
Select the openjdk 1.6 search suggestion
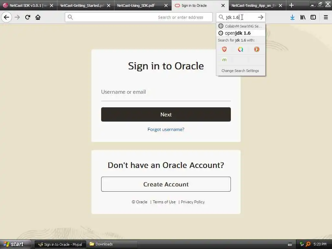[x=241, y=33]
